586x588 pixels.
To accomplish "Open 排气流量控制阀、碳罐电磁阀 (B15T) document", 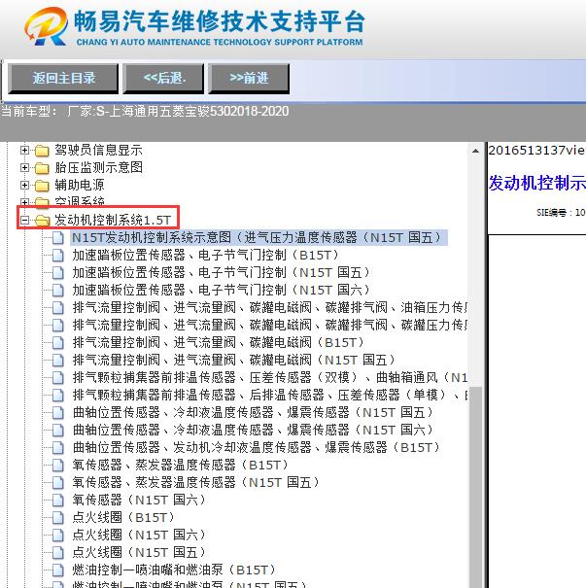I will (219, 342).
